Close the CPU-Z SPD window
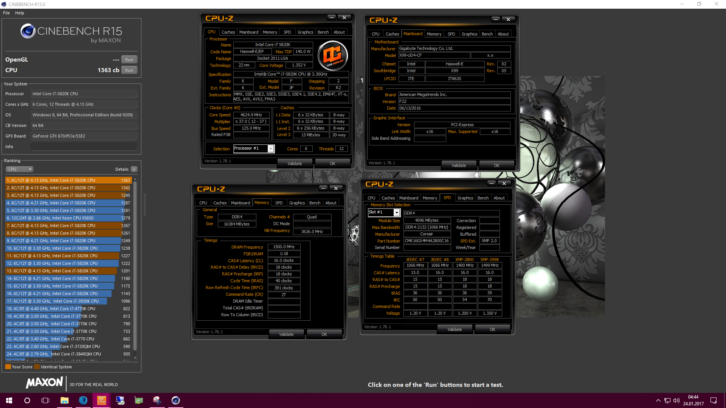726x408 pixels. tap(504, 183)
